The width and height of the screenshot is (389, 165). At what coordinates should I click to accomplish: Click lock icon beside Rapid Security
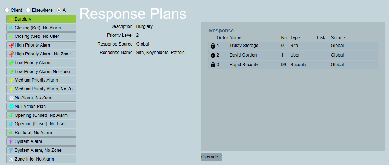point(213,65)
